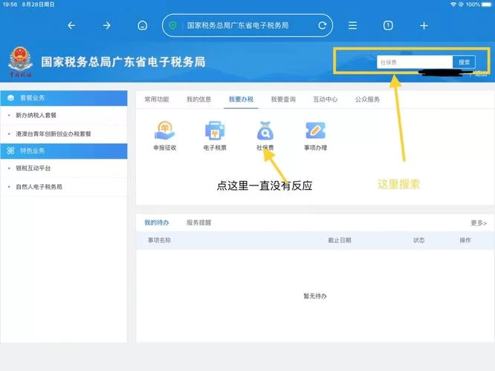Click the 更多> link
This screenshot has height=371, width=495.
(479, 223)
